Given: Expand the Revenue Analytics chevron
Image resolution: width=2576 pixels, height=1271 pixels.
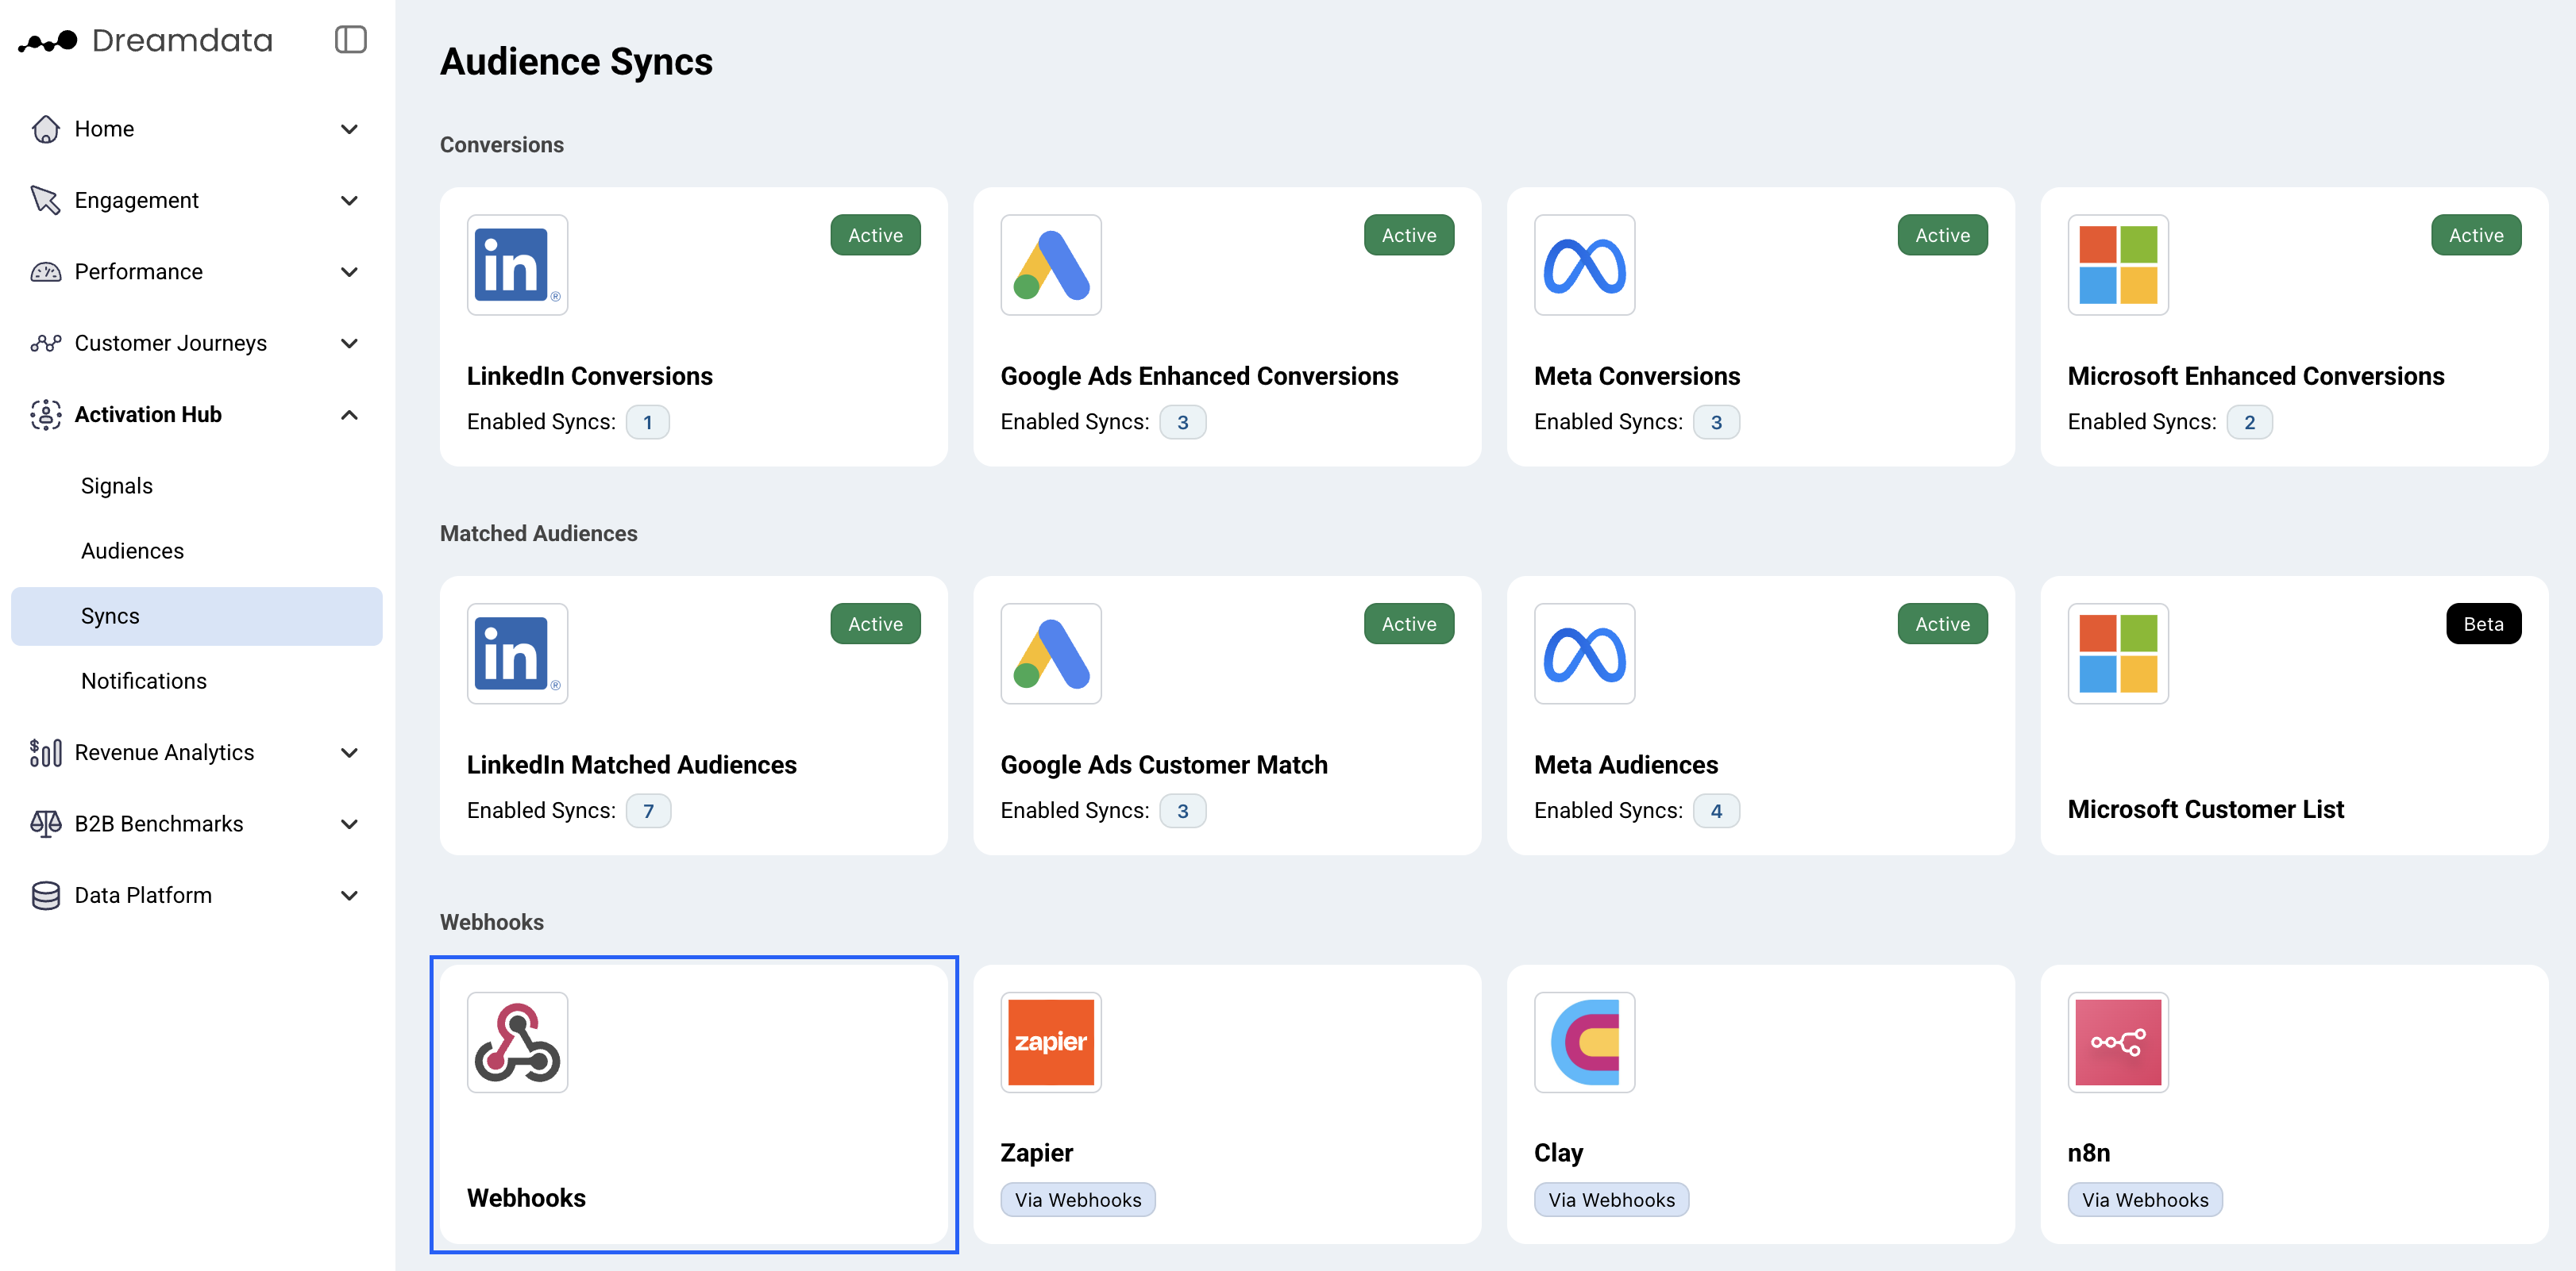Looking at the screenshot, I should point(349,752).
